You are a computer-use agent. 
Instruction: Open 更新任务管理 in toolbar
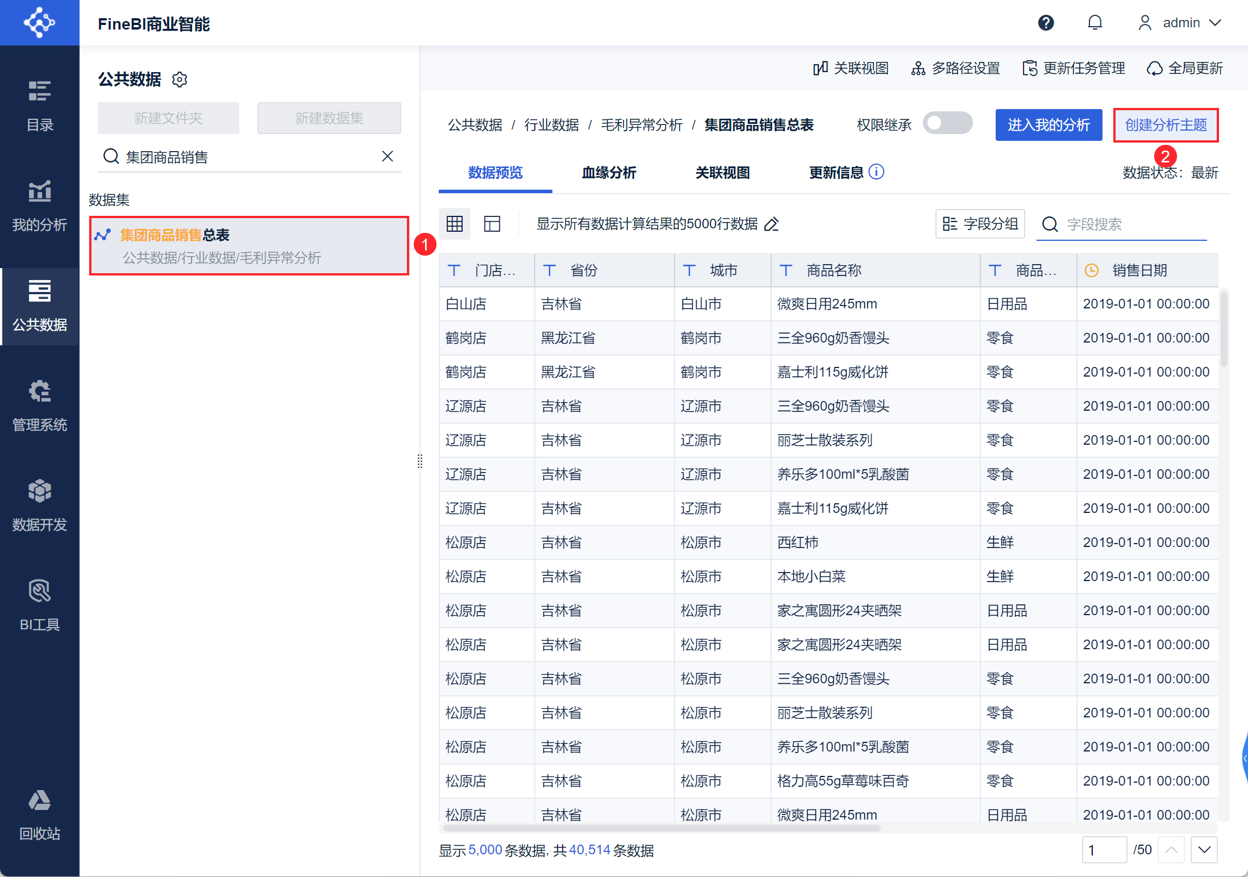(x=1074, y=68)
